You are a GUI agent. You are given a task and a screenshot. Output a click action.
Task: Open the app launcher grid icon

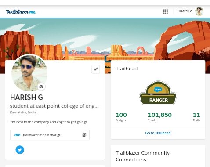coord(166,11)
